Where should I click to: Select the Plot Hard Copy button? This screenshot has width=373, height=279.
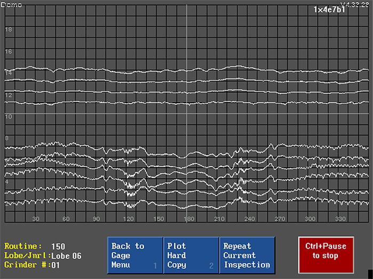pos(191,255)
